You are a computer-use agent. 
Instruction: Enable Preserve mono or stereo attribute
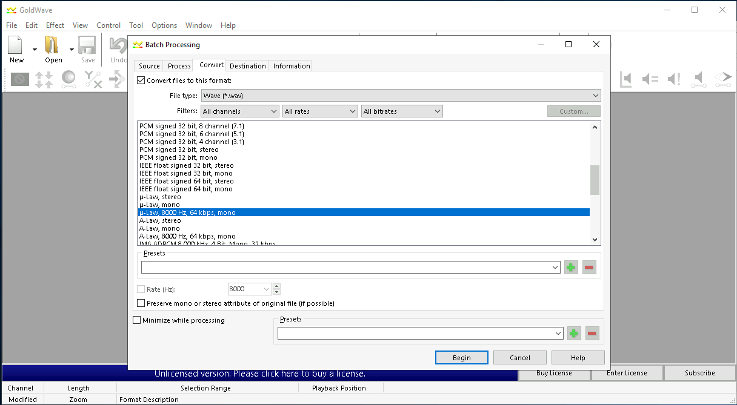point(141,303)
